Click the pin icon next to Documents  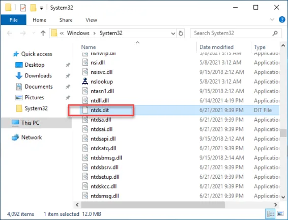point(68,87)
